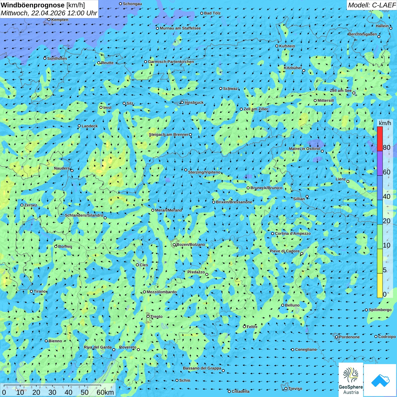Click the 'Sillian' label
Viewport: 397px width, 397px height.
click(x=299, y=199)
